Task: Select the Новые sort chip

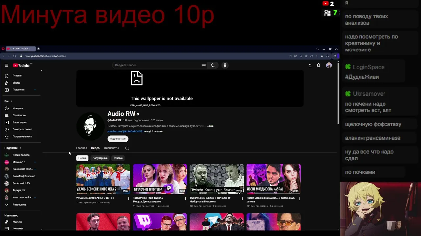Action: tap(82, 158)
